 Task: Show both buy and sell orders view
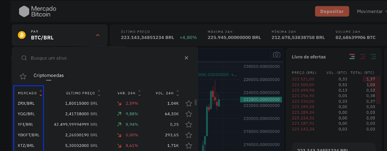352,57
